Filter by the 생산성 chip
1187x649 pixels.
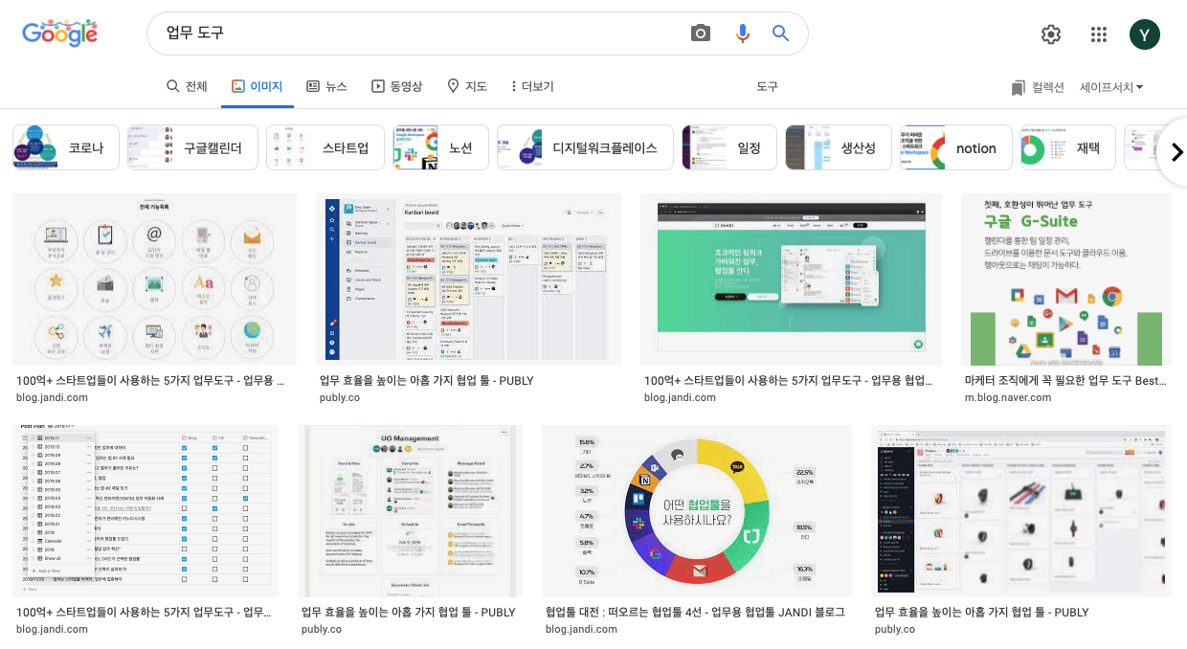coord(838,147)
